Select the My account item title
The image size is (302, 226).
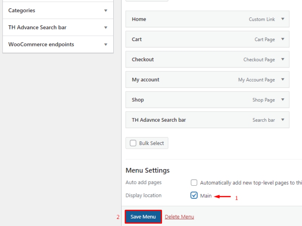pos(145,80)
